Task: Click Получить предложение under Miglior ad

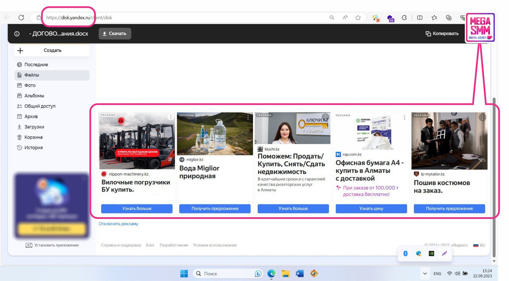Action: pyautogui.click(x=215, y=209)
